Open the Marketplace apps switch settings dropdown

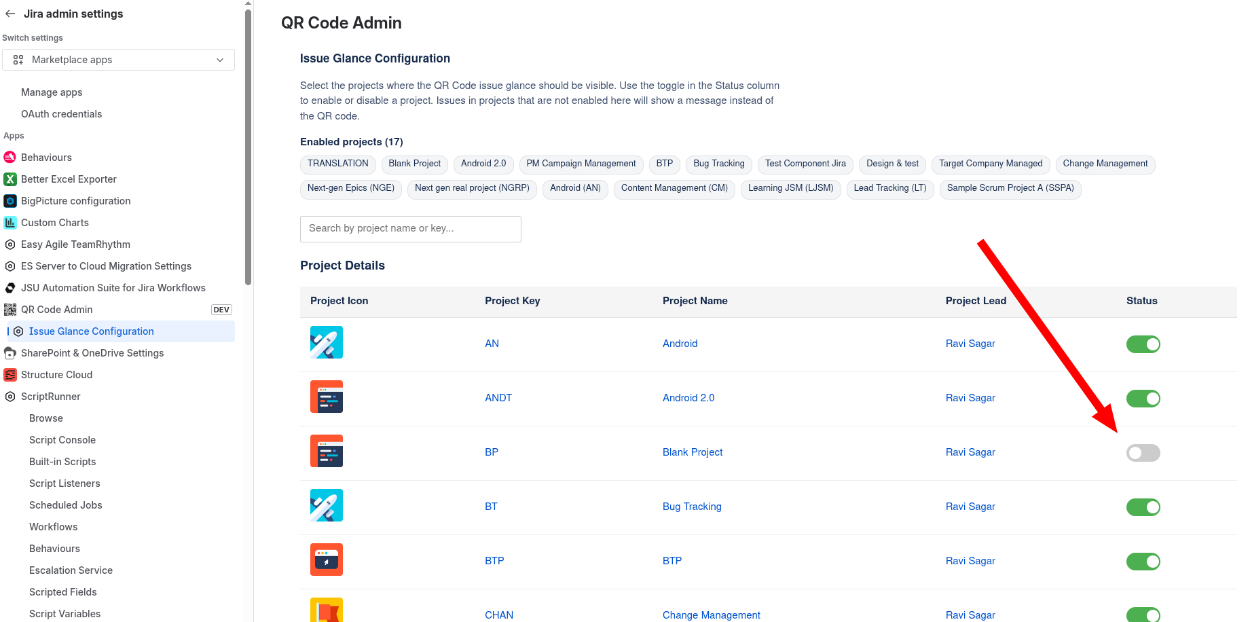pos(118,60)
